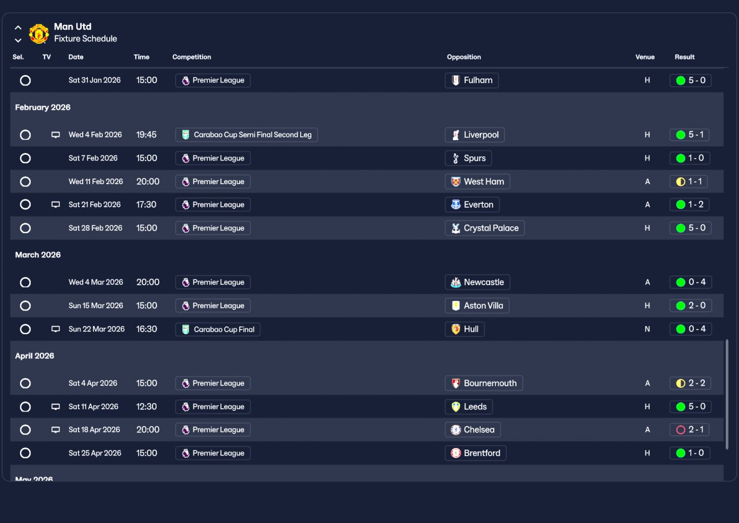Select the Spurs fixture radio button
The width and height of the screenshot is (739, 523).
pos(25,158)
